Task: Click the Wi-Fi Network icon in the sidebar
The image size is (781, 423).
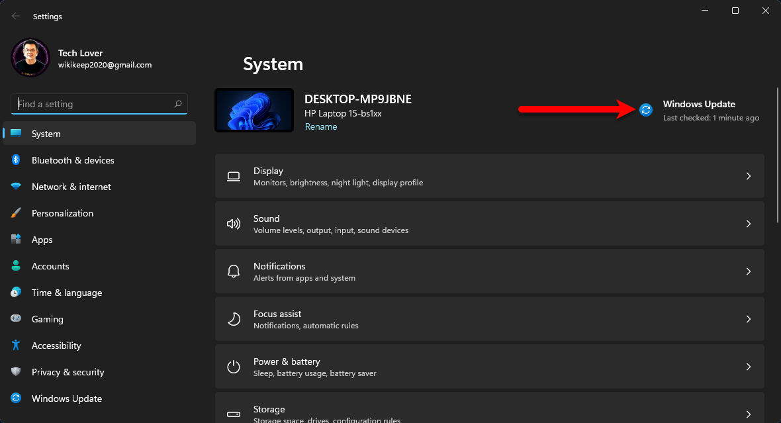Action: pyautogui.click(x=16, y=186)
